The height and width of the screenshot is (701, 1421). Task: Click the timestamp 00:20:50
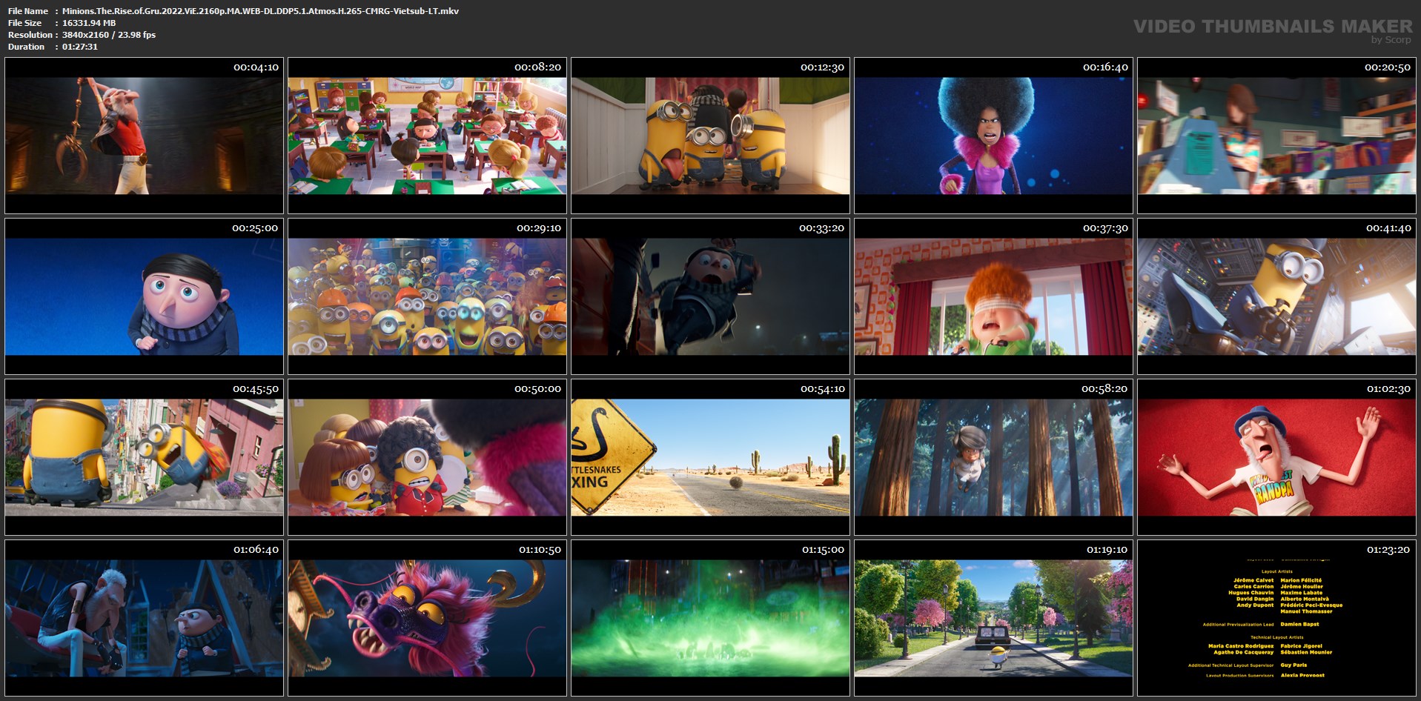point(1388,67)
